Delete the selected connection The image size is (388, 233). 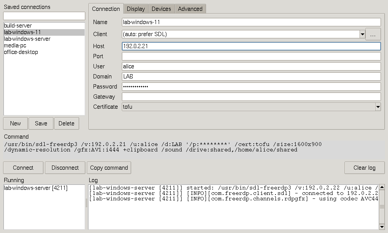67,123
